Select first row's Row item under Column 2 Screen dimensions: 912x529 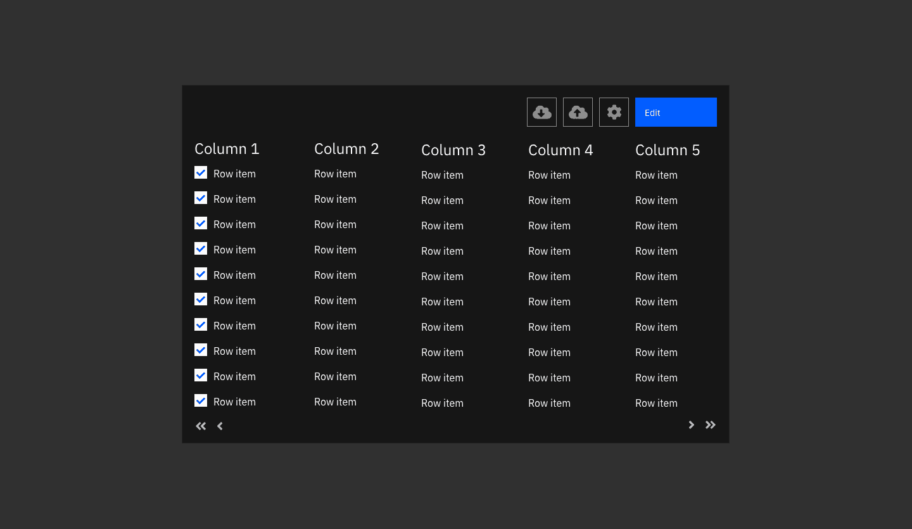click(x=335, y=174)
